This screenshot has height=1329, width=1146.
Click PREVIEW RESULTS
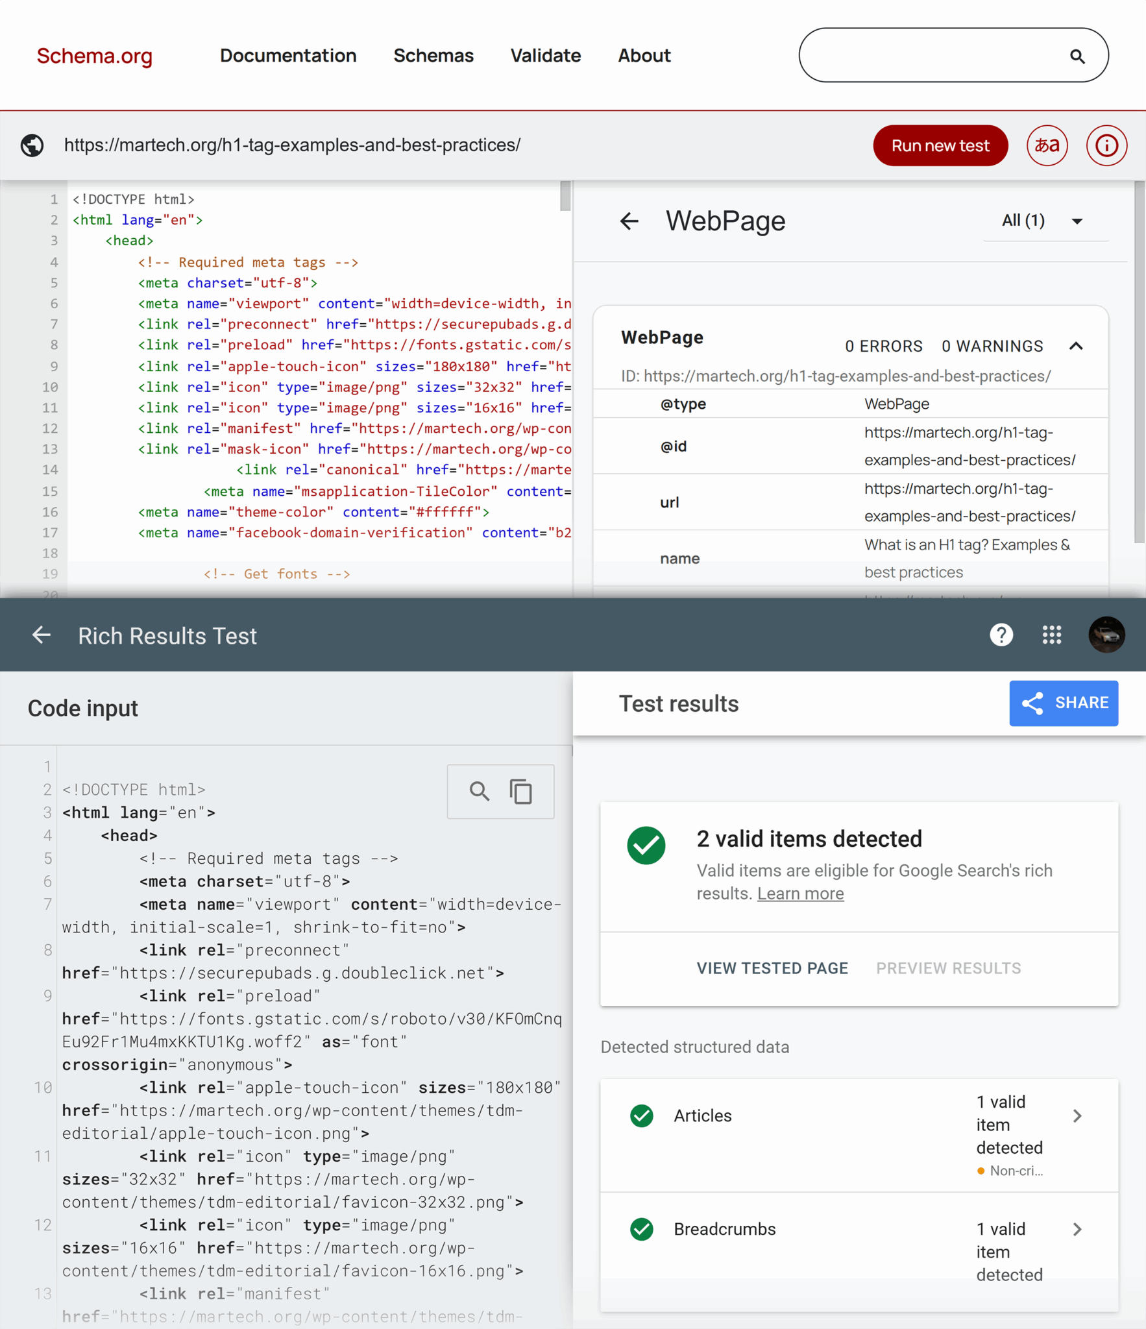949,968
